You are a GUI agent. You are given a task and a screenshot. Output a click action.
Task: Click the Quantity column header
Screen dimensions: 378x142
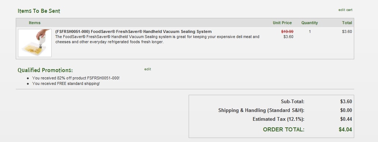[310, 23]
